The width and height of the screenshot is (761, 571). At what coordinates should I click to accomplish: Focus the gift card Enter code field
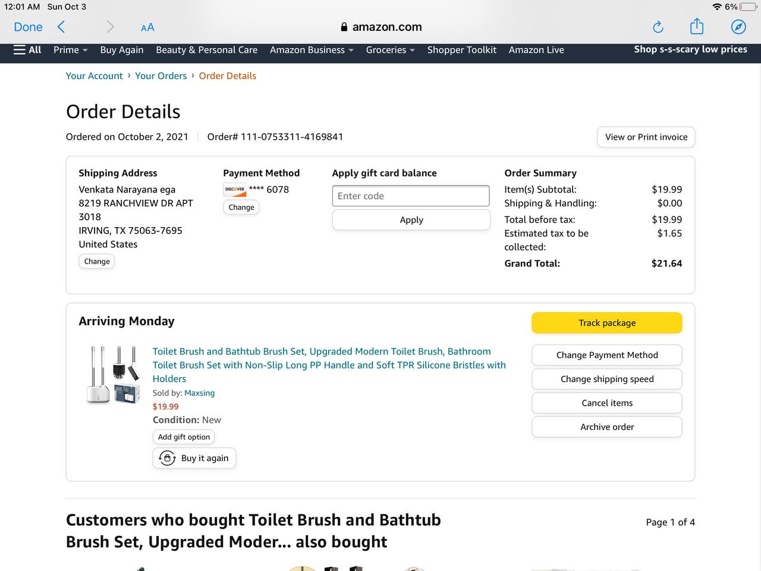point(411,196)
